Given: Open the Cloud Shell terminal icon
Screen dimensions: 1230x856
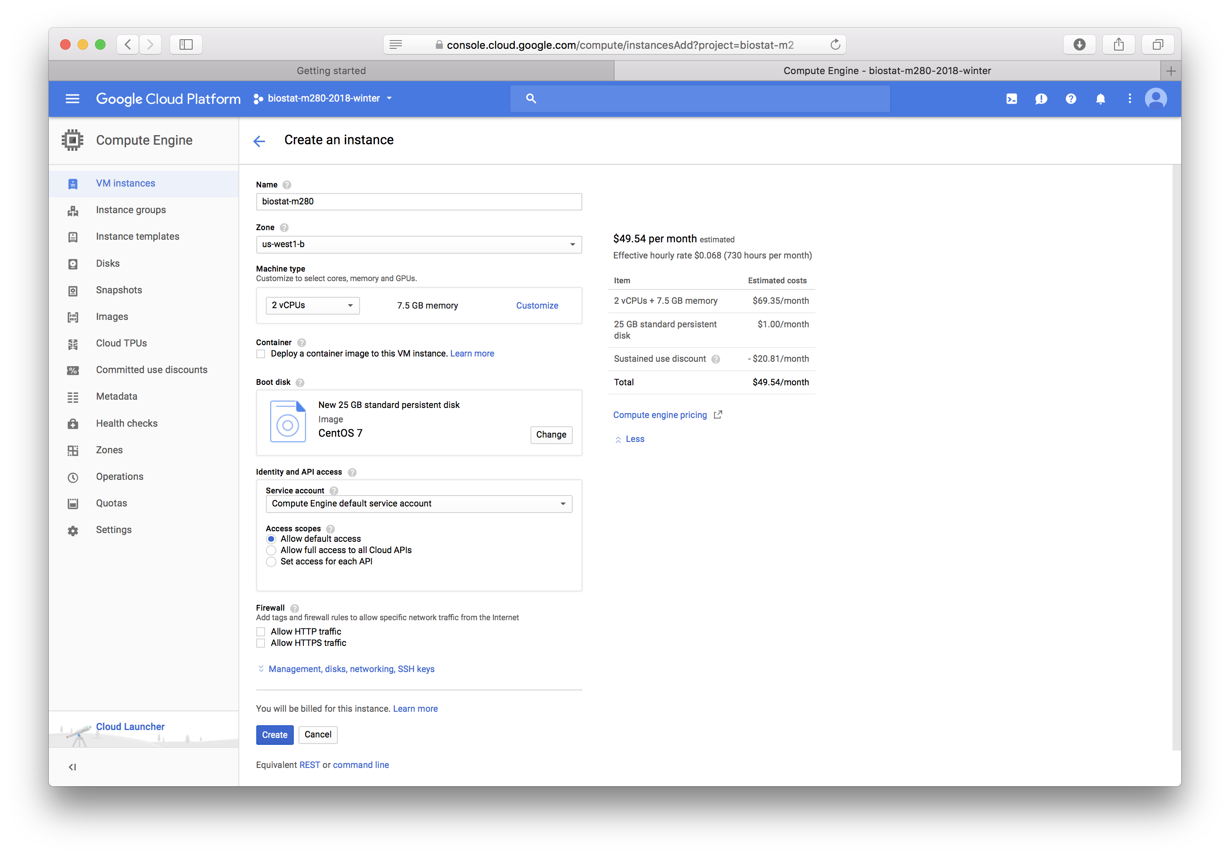Looking at the screenshot, I should (1011, 99).
